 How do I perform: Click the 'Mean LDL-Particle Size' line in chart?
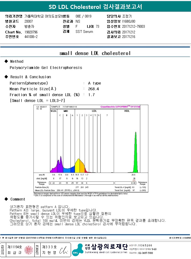57,190
